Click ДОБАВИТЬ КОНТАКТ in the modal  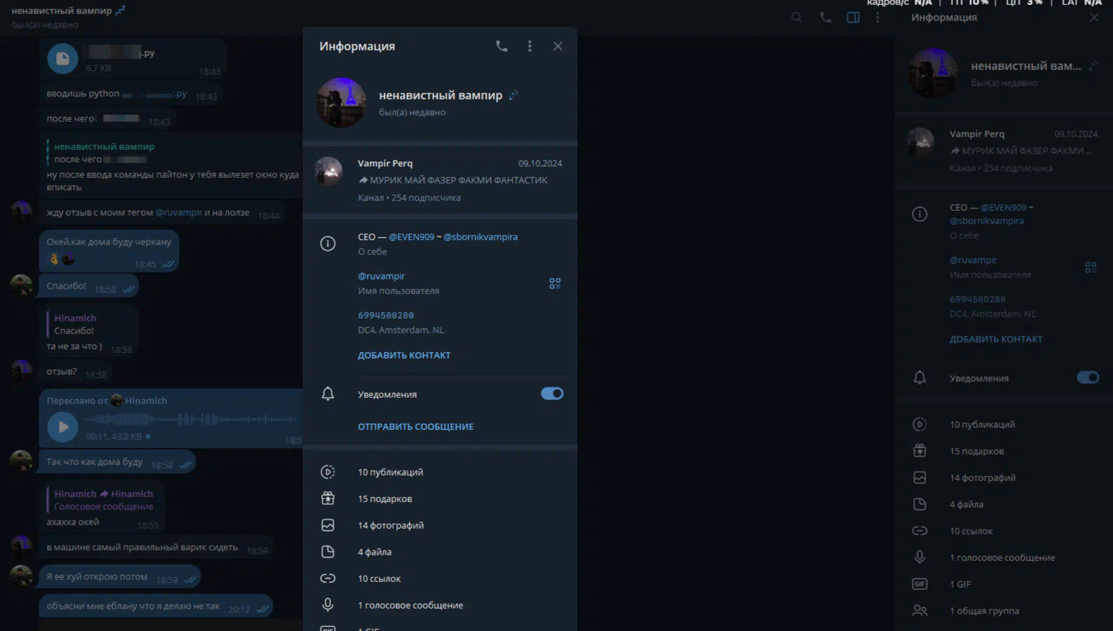point(404,355)
